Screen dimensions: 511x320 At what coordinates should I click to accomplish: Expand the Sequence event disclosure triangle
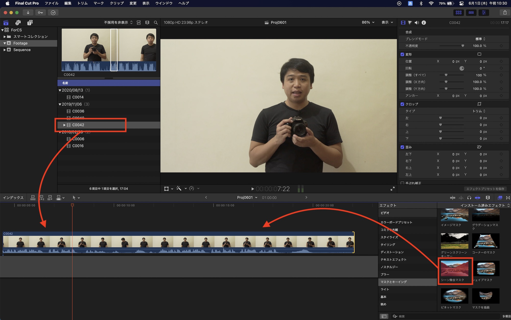tap(5, 50)
